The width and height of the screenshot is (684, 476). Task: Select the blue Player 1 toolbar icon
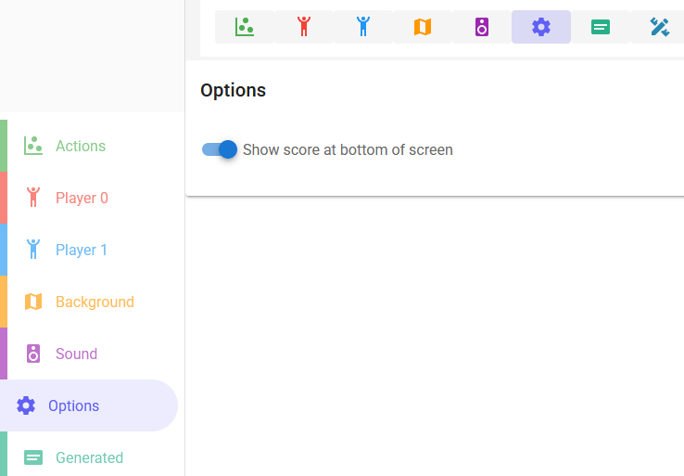click(x=363, y=27)
